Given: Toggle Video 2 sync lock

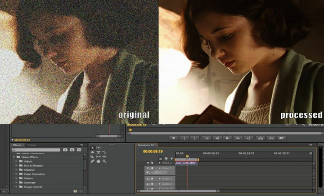Looking at the screenshot, I should (x=152, y=163).
